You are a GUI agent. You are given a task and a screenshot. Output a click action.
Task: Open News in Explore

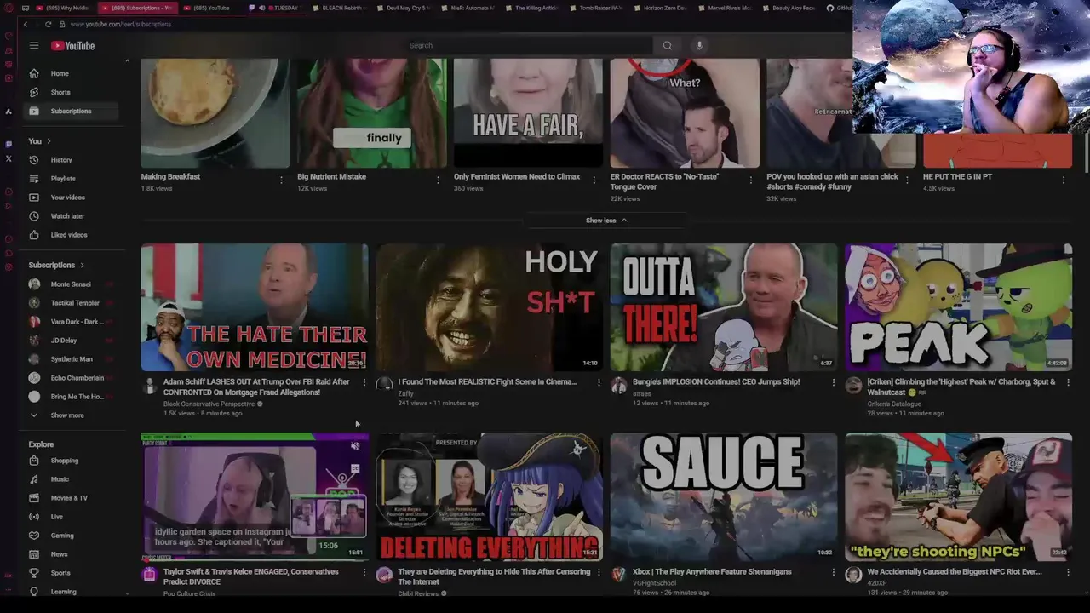coord(72,554)
